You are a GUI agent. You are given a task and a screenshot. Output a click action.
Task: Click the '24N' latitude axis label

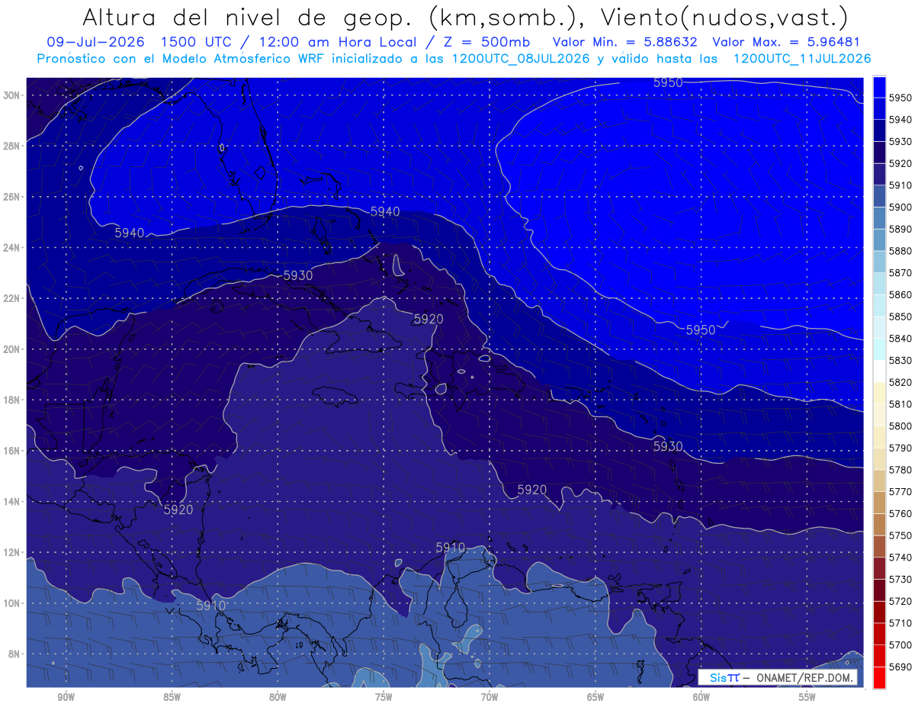coord(11,248)
